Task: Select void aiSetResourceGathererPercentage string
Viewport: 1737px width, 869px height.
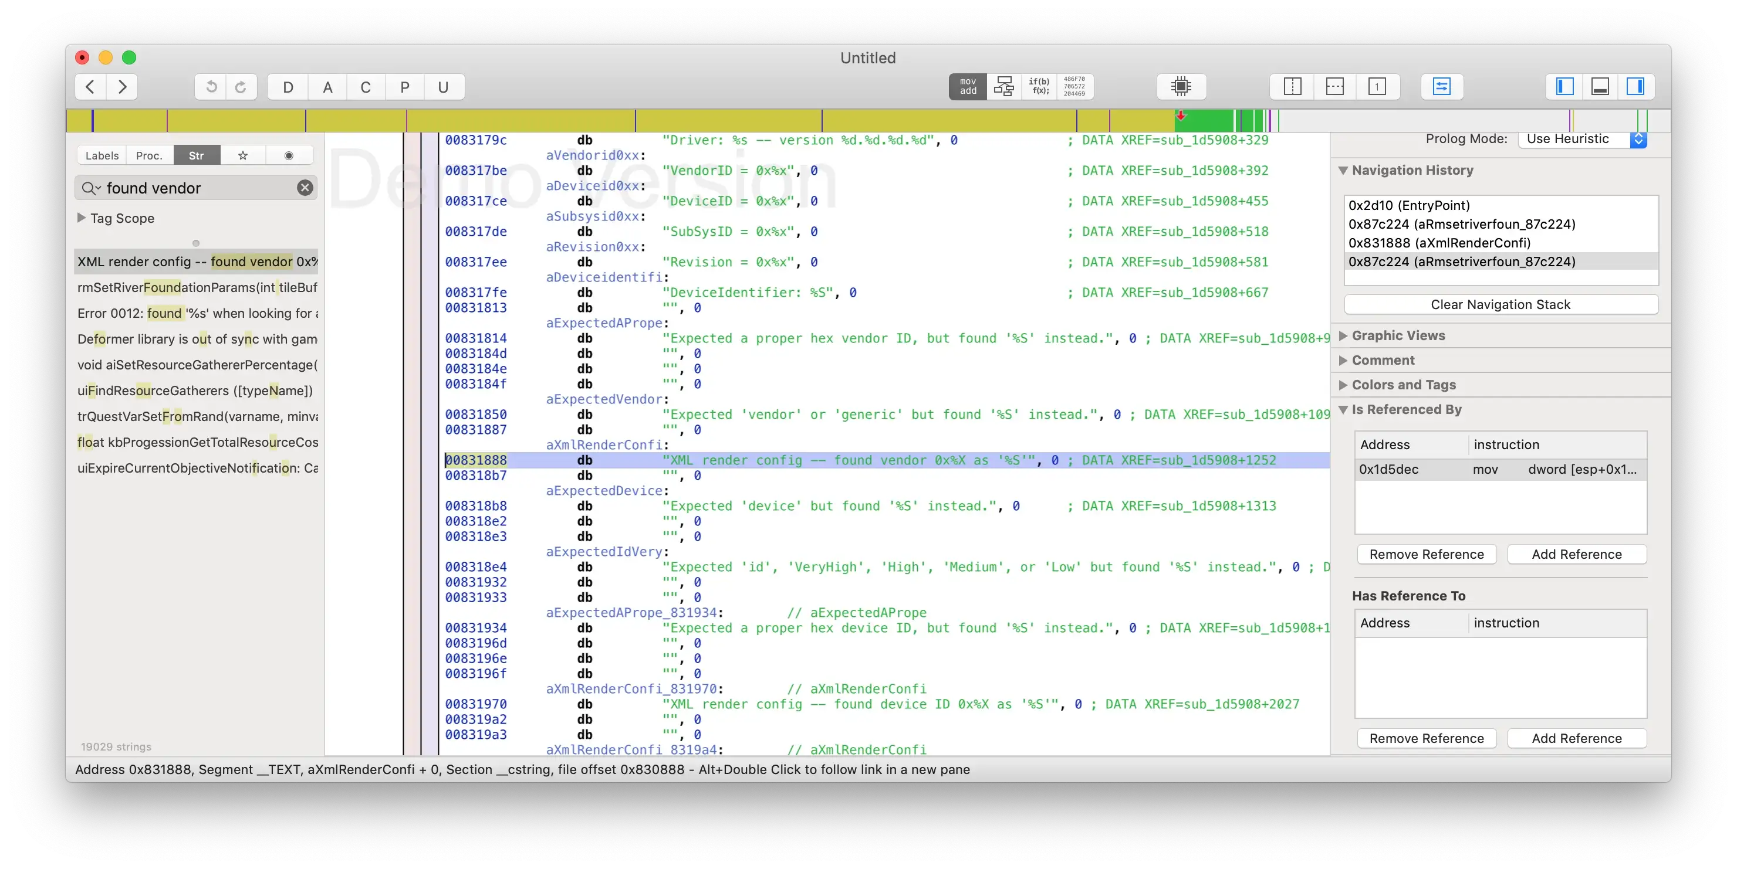Action: coord(195,365)
